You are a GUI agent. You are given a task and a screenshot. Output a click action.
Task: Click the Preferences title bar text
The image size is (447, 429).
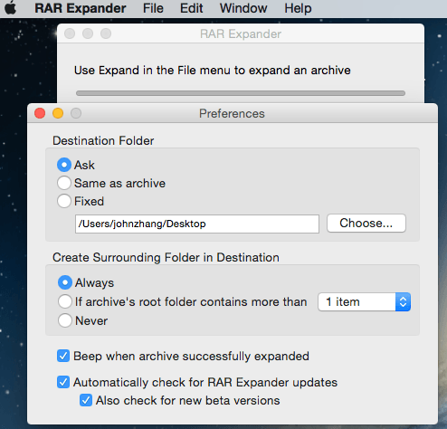tap(232, 114)
